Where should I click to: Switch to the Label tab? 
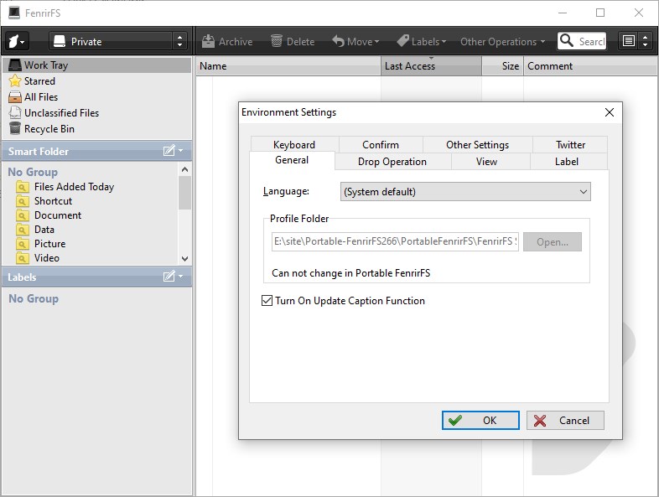click(x=567, y=162)
